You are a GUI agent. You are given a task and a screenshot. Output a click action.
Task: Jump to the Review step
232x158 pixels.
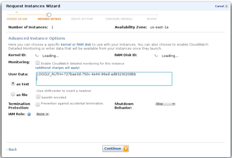(x=151, y=19)
